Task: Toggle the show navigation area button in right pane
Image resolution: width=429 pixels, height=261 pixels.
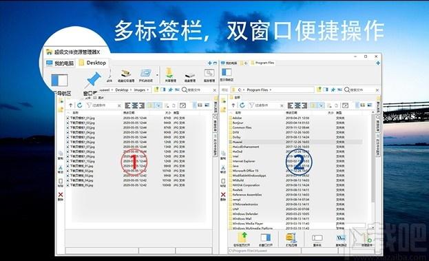Action: tap(227, 74)
